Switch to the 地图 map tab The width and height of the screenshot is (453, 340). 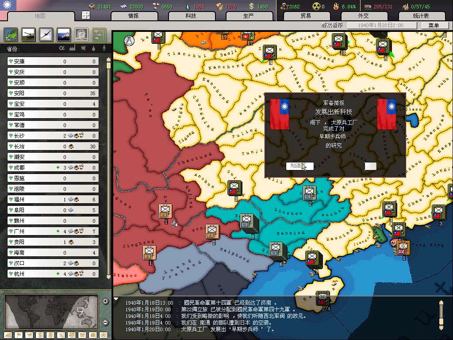40,16
